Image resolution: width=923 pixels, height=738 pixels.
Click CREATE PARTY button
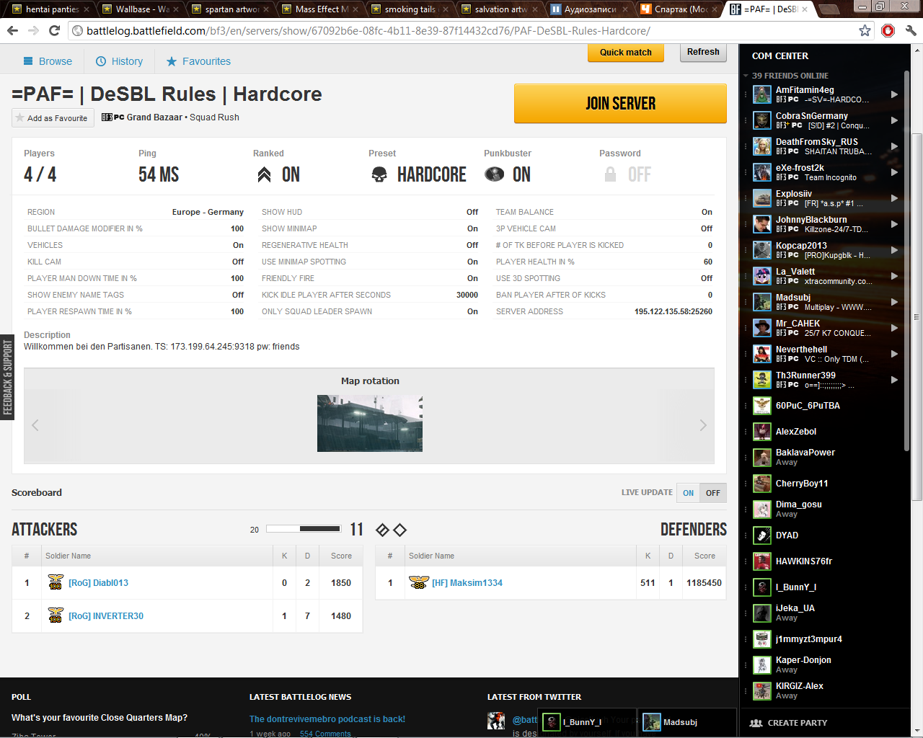789,723
